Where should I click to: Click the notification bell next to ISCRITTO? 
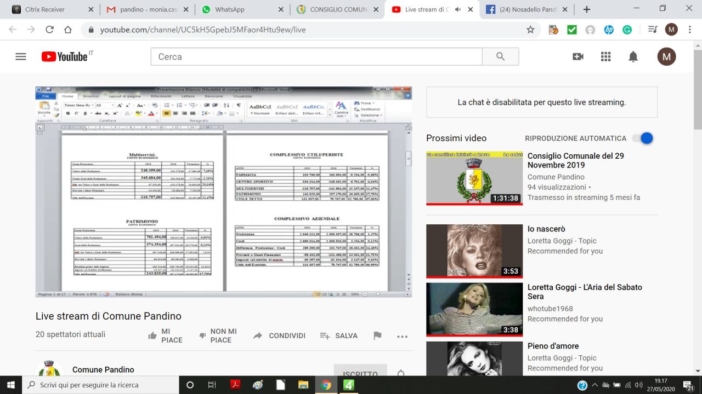point(401,374)
